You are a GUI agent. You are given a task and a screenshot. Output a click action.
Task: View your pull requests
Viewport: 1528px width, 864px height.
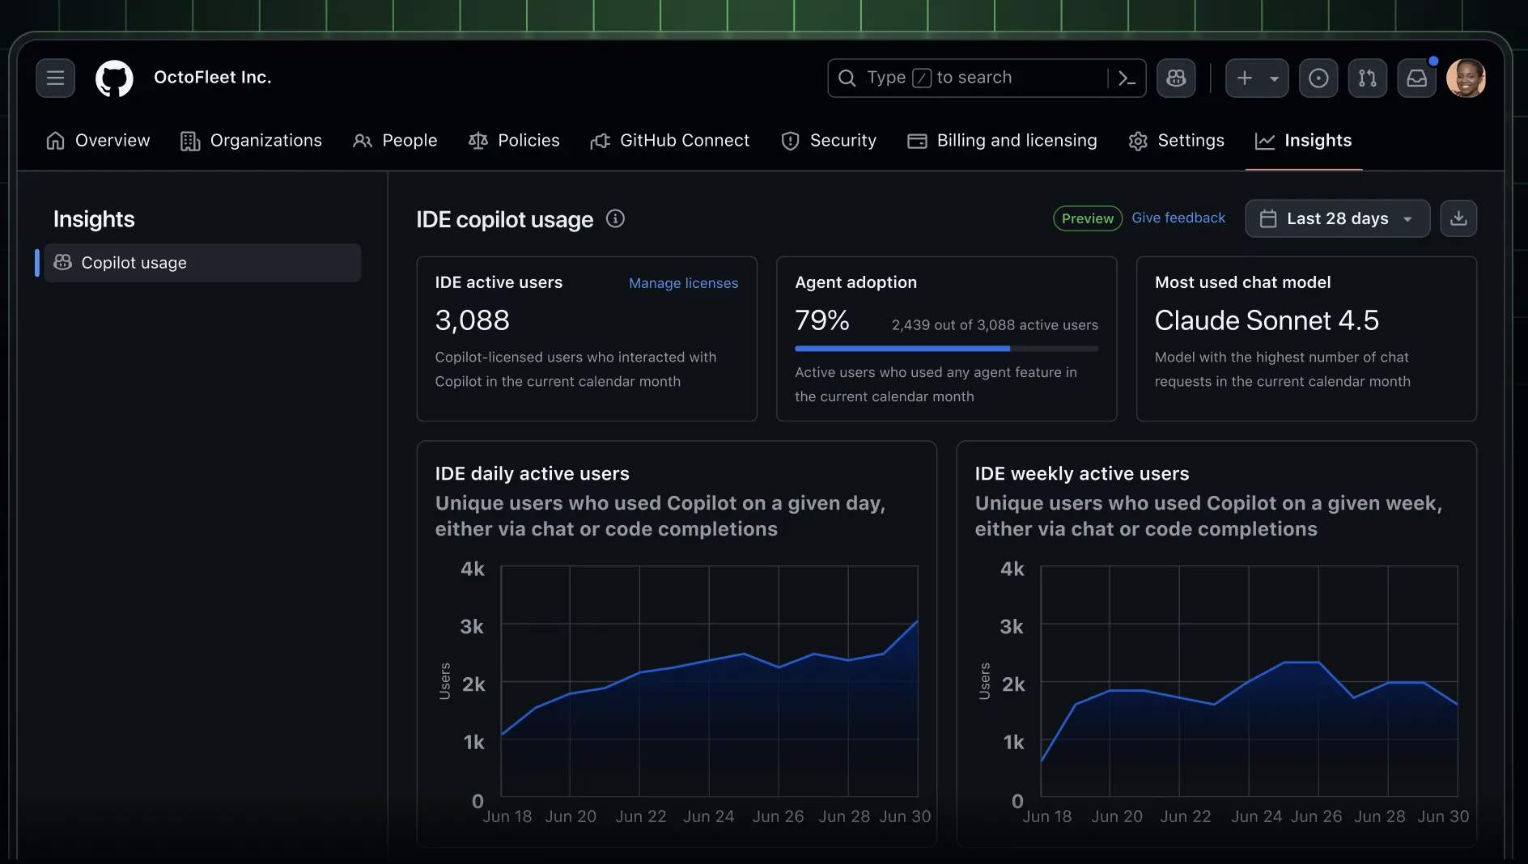pyautogui.click(x=1368, y=78)
